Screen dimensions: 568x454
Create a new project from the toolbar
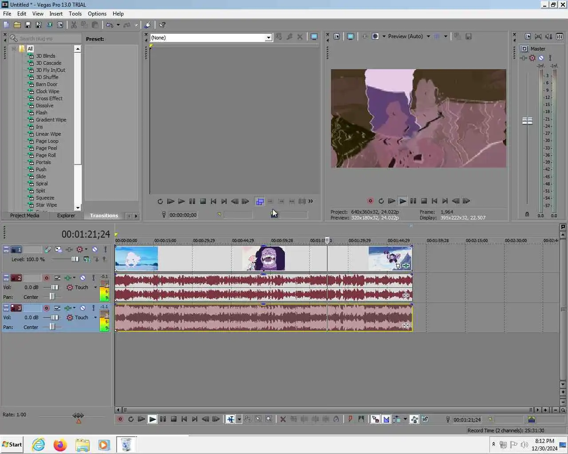pos(6,25)
